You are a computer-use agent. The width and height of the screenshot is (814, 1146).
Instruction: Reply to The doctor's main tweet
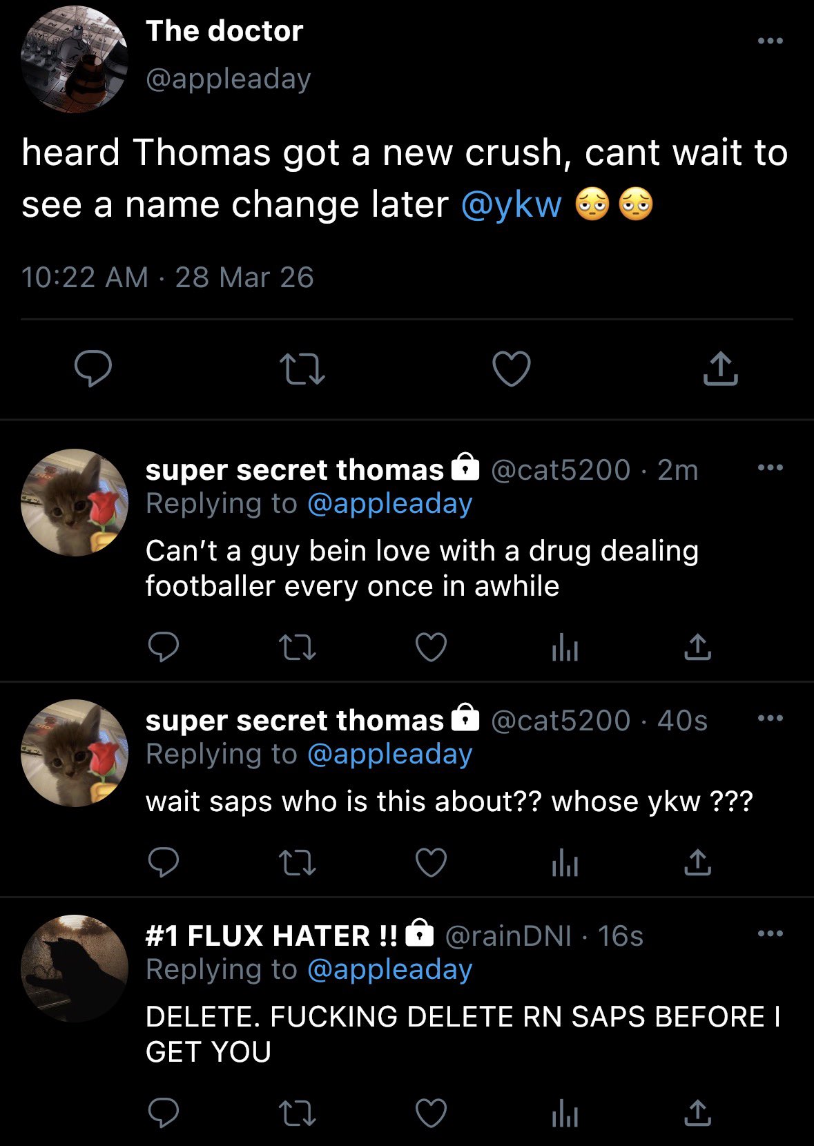(93, 368)
